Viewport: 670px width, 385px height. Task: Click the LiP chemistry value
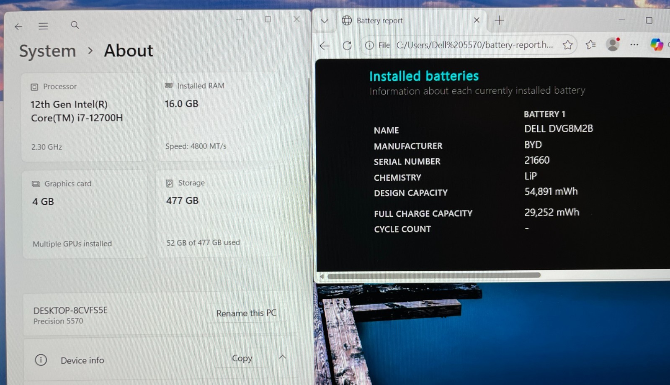(x=531, y=176)
